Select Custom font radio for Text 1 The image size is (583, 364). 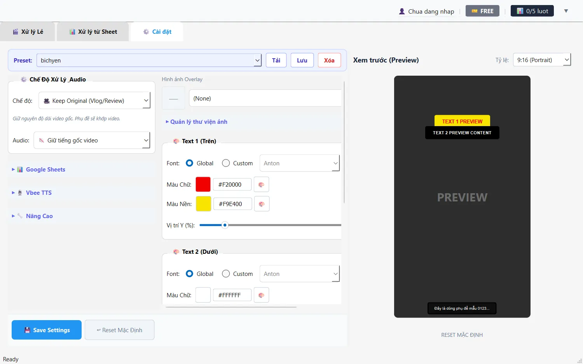tap(226, 163)
